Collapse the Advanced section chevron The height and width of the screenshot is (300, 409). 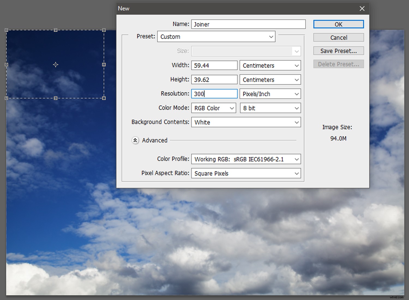pos(135,140)
